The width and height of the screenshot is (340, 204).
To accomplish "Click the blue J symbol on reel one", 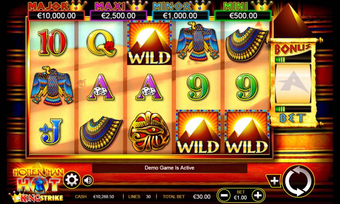I will click(51, 131).
